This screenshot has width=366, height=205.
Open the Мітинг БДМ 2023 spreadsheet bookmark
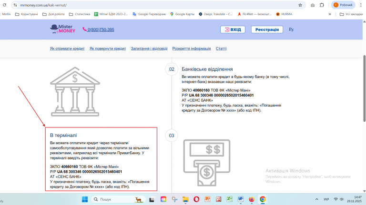(x=111, y=14)
